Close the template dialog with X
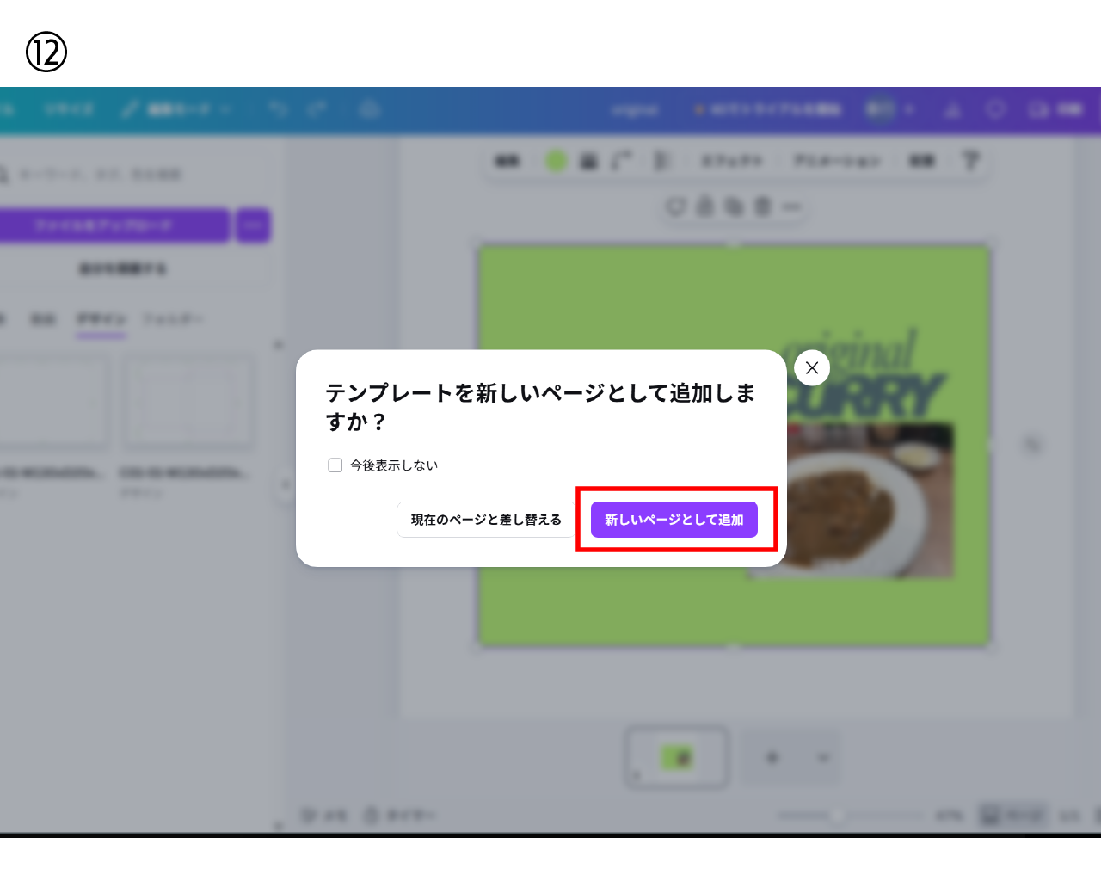1101x881 pixels. tap(812, 368)
